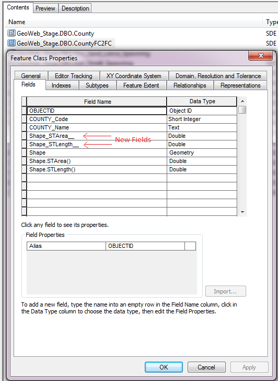Click the Short Integer data type cell

(x=202, y=119)
